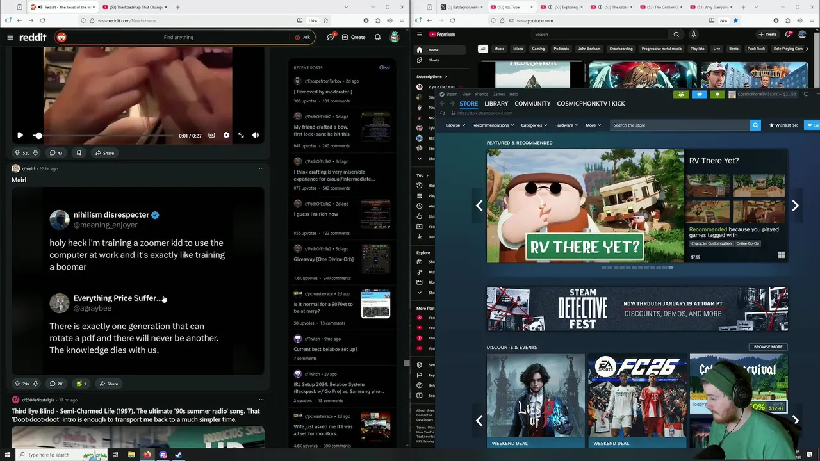Screen dimensions: 820x461
Task: Expand Steam 'Recommendations' dropdown
Action: pos(493,125)
